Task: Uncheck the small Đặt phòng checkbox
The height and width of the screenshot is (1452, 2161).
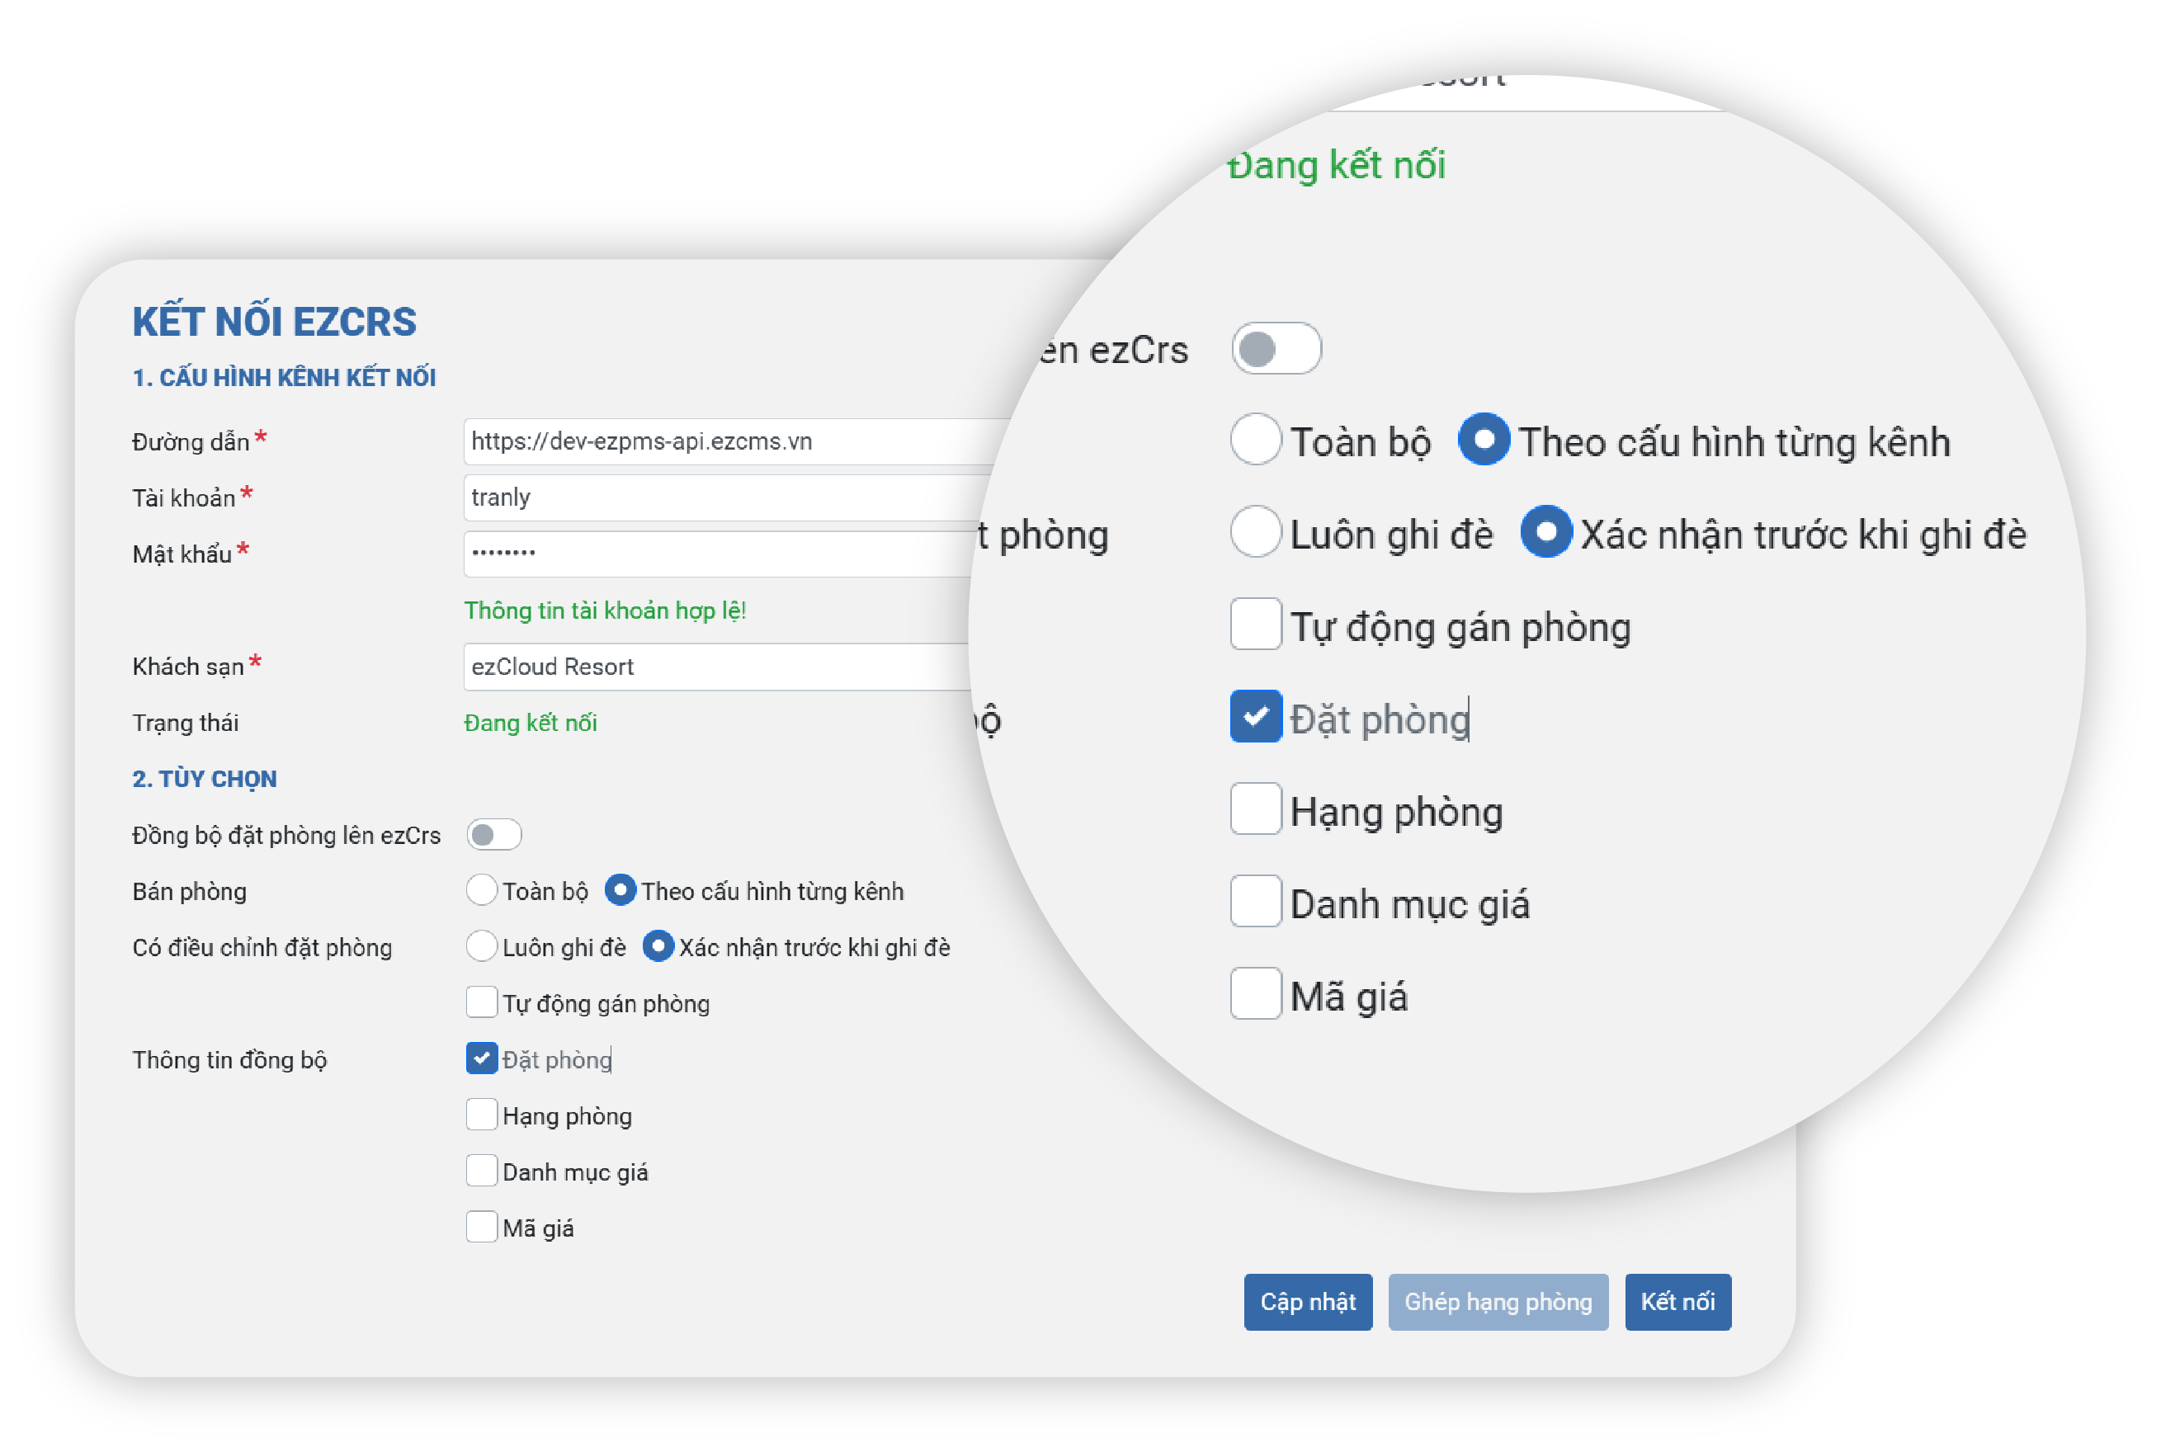Action: (x=481, y=1058)
